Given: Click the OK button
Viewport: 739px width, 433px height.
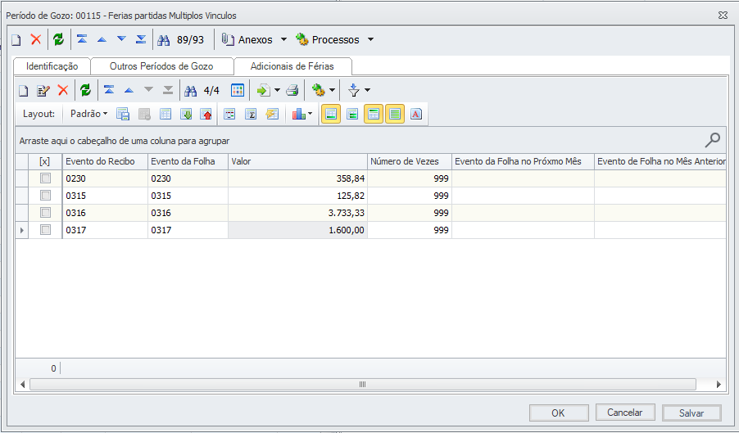Looking at the screenshot, I should pos(559,413).
